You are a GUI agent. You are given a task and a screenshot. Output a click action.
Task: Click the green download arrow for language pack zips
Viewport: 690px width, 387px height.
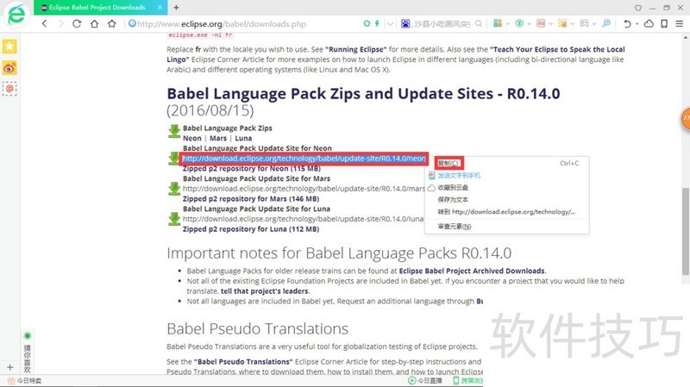pos(174,131)
